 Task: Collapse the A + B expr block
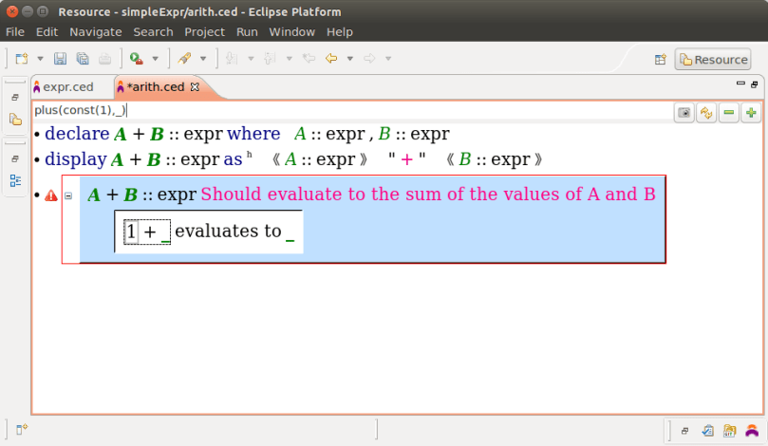[x=68, y=195]
